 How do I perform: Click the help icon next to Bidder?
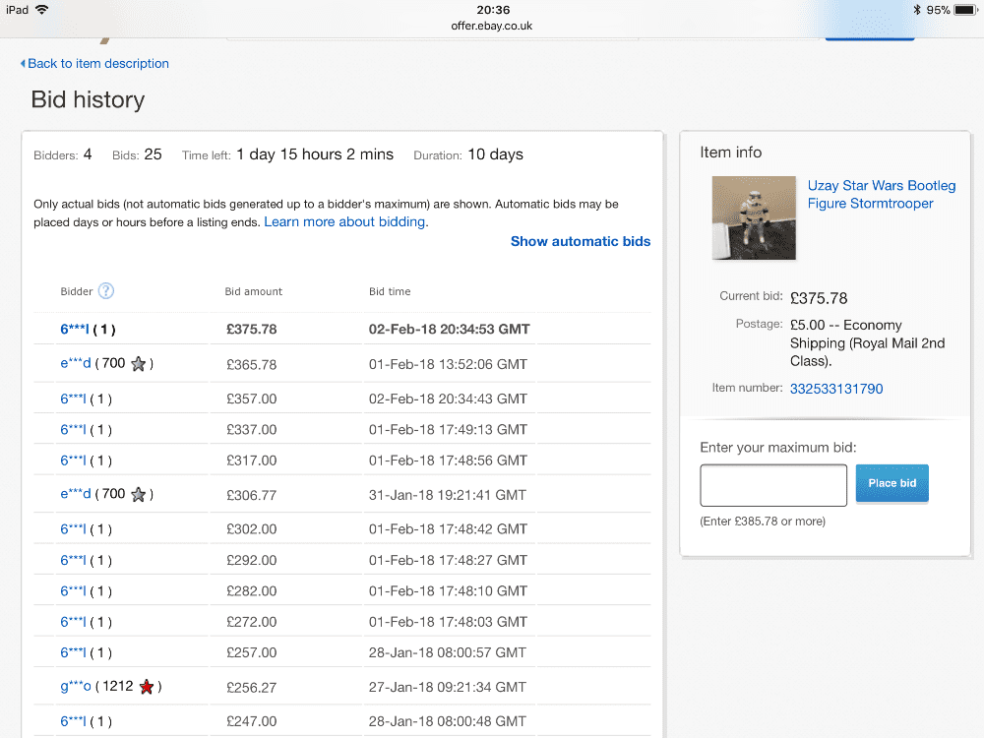[106, 291]
